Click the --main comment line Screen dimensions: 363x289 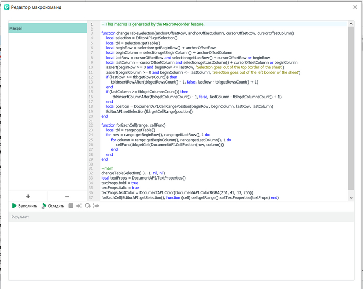tap(107, 168)
